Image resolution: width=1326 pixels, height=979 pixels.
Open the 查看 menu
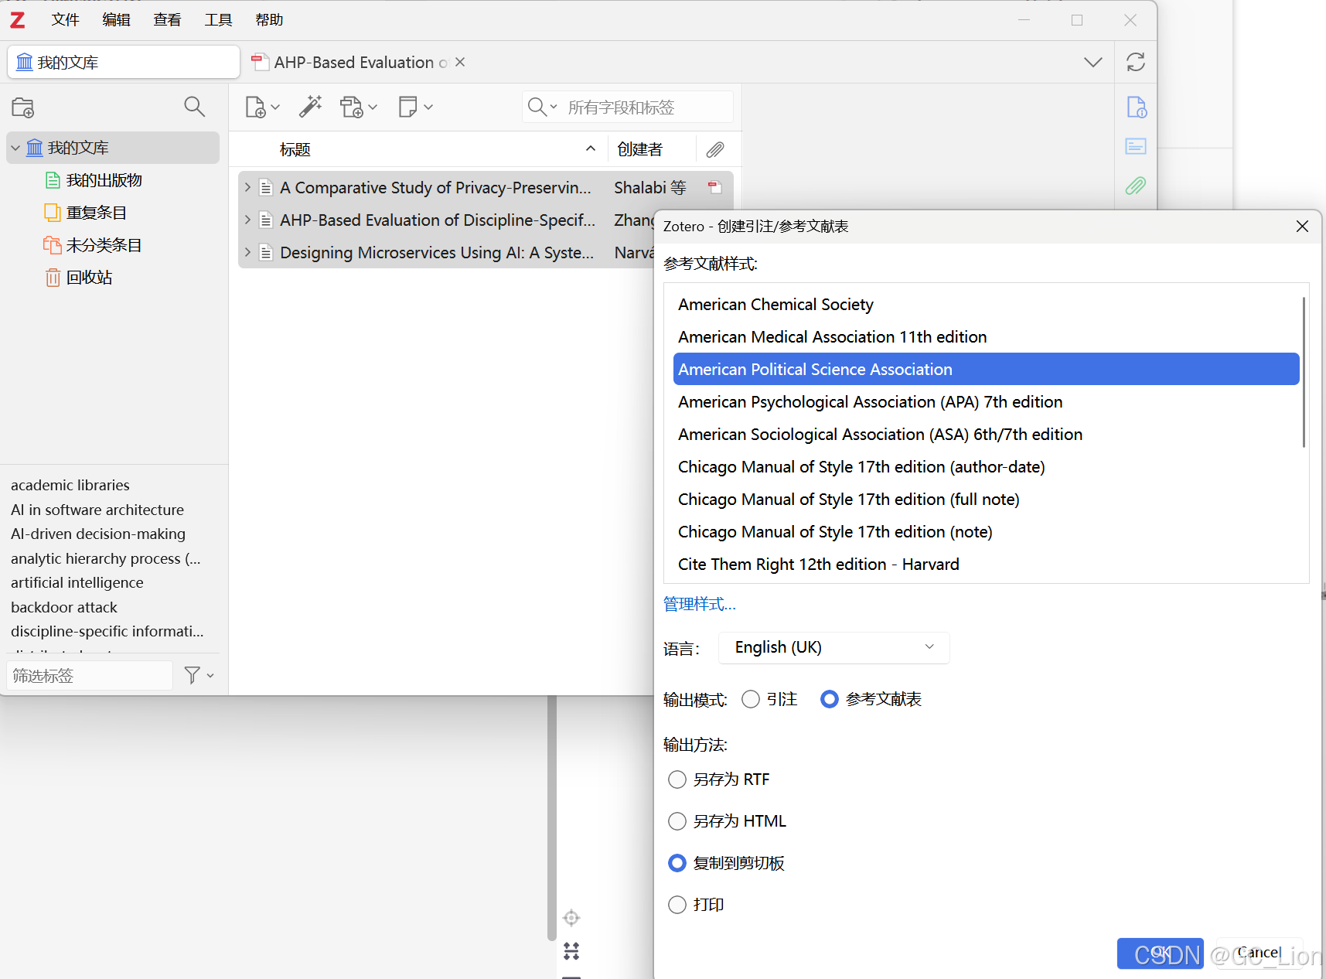[x=167, y=20]
